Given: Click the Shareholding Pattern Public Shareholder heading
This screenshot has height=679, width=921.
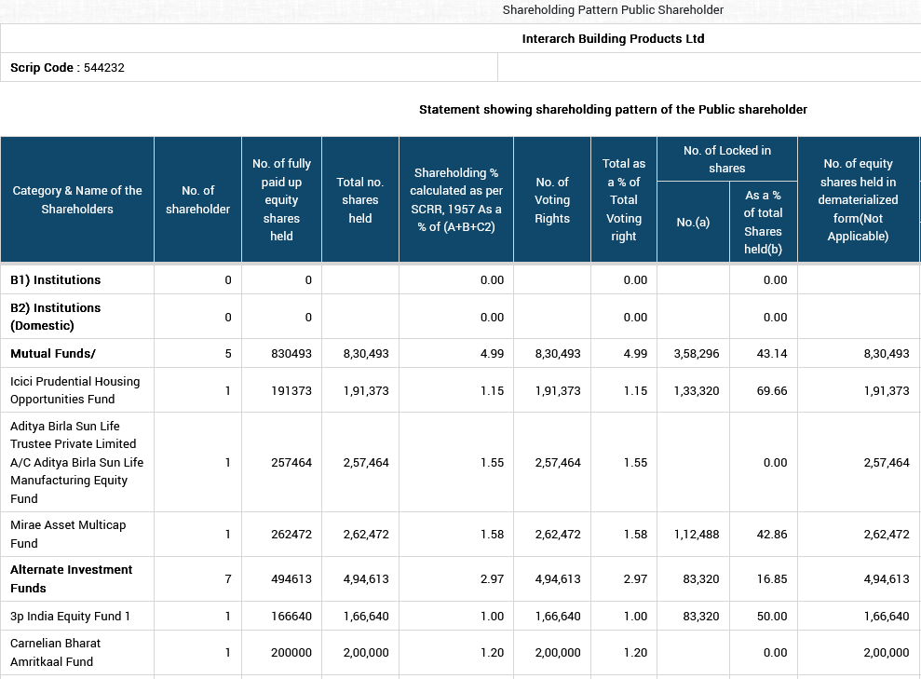Looking at the screenshot, I should 613,10.
